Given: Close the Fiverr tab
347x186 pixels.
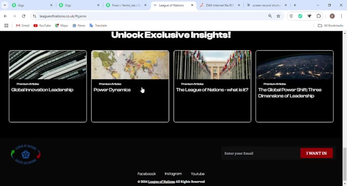Looking at the screenshot, I should point(145,5).
